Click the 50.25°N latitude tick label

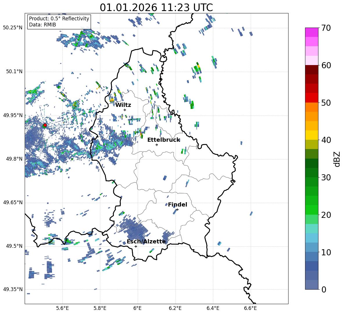12,28
